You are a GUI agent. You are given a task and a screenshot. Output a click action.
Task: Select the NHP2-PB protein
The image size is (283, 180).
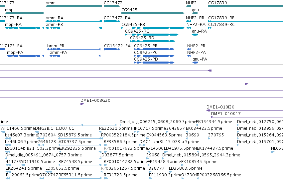tap(189, 49)
